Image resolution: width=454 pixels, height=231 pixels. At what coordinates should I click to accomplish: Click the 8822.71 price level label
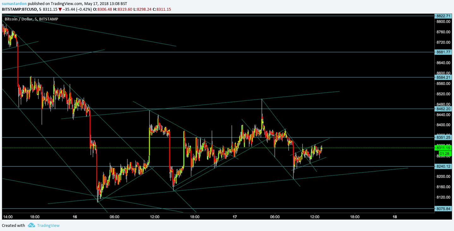(x=444, y=16)
